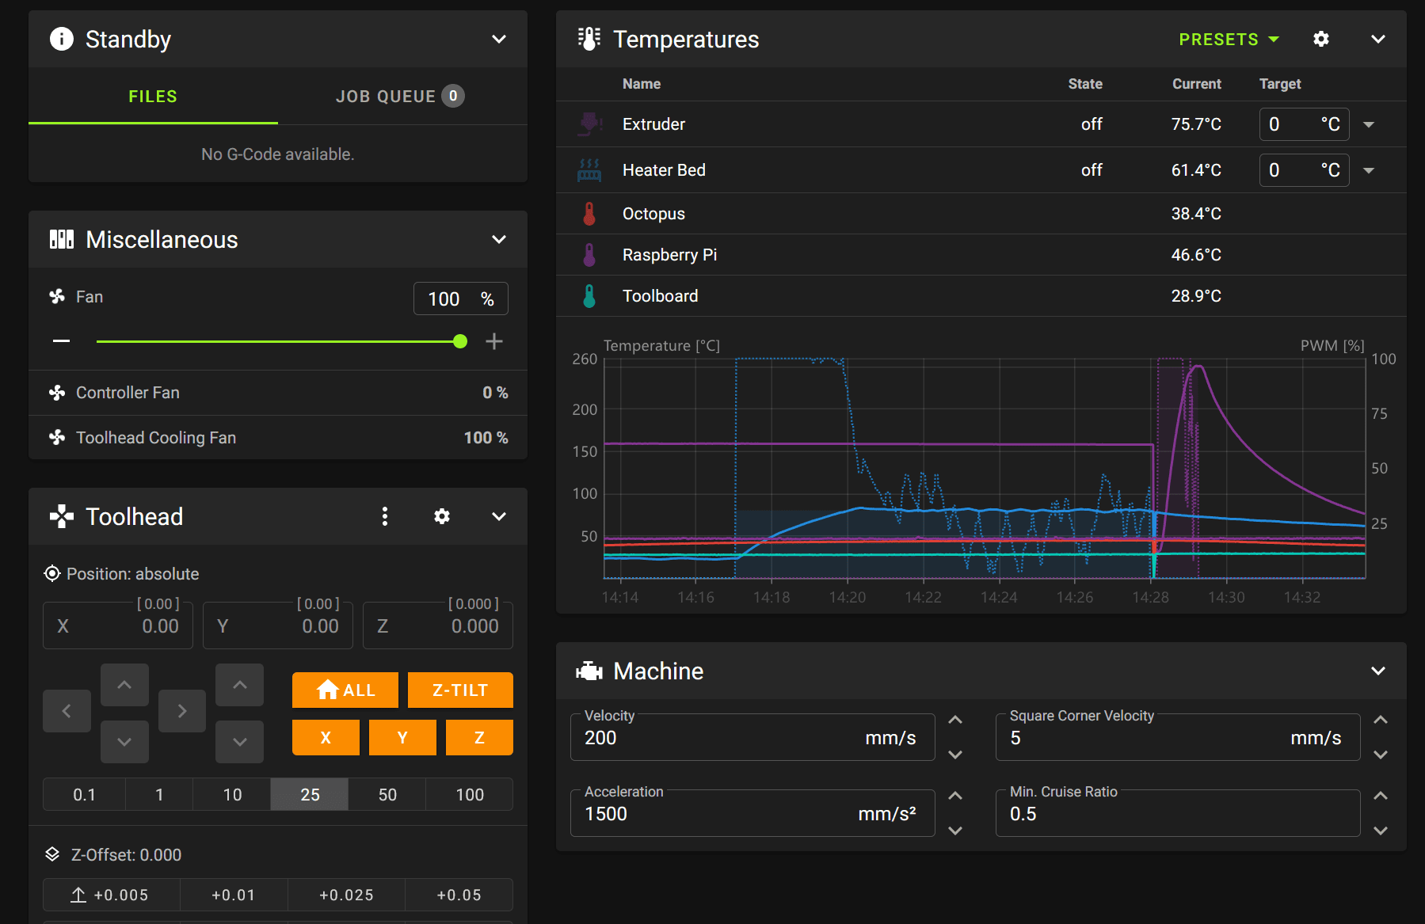Click the Machine panel engine icon
The height and width of the screenshot is (924, 1425).
(589, 671)
